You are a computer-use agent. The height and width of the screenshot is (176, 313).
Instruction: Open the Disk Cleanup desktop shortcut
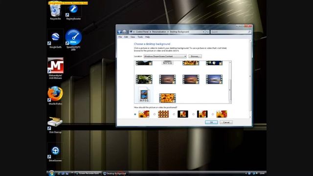click(x=55, y=125)
